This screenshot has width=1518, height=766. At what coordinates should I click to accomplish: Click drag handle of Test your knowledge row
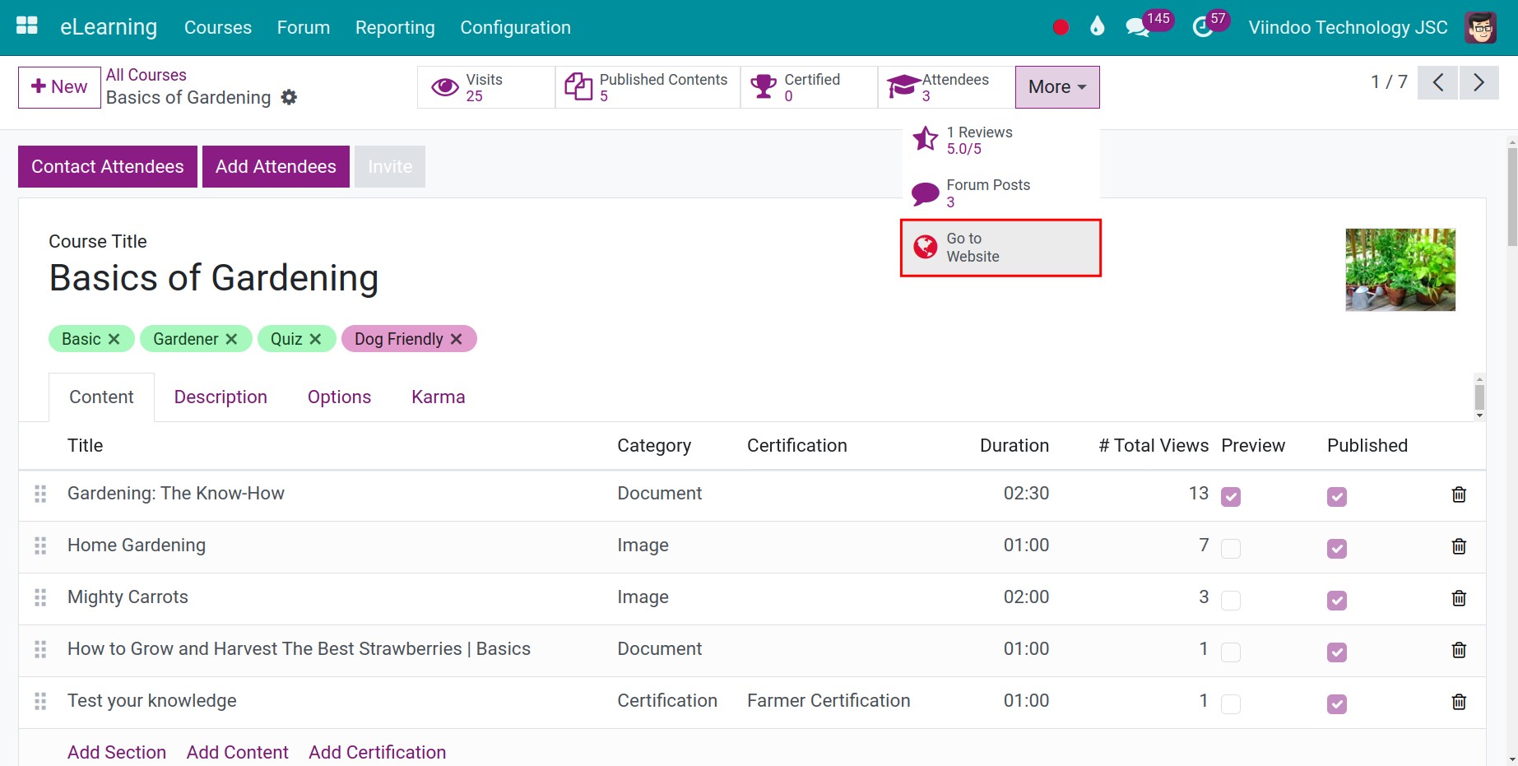pyautogui.click(x=40, y=701)
